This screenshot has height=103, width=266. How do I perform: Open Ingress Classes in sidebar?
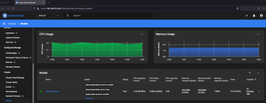pos(12,38)
